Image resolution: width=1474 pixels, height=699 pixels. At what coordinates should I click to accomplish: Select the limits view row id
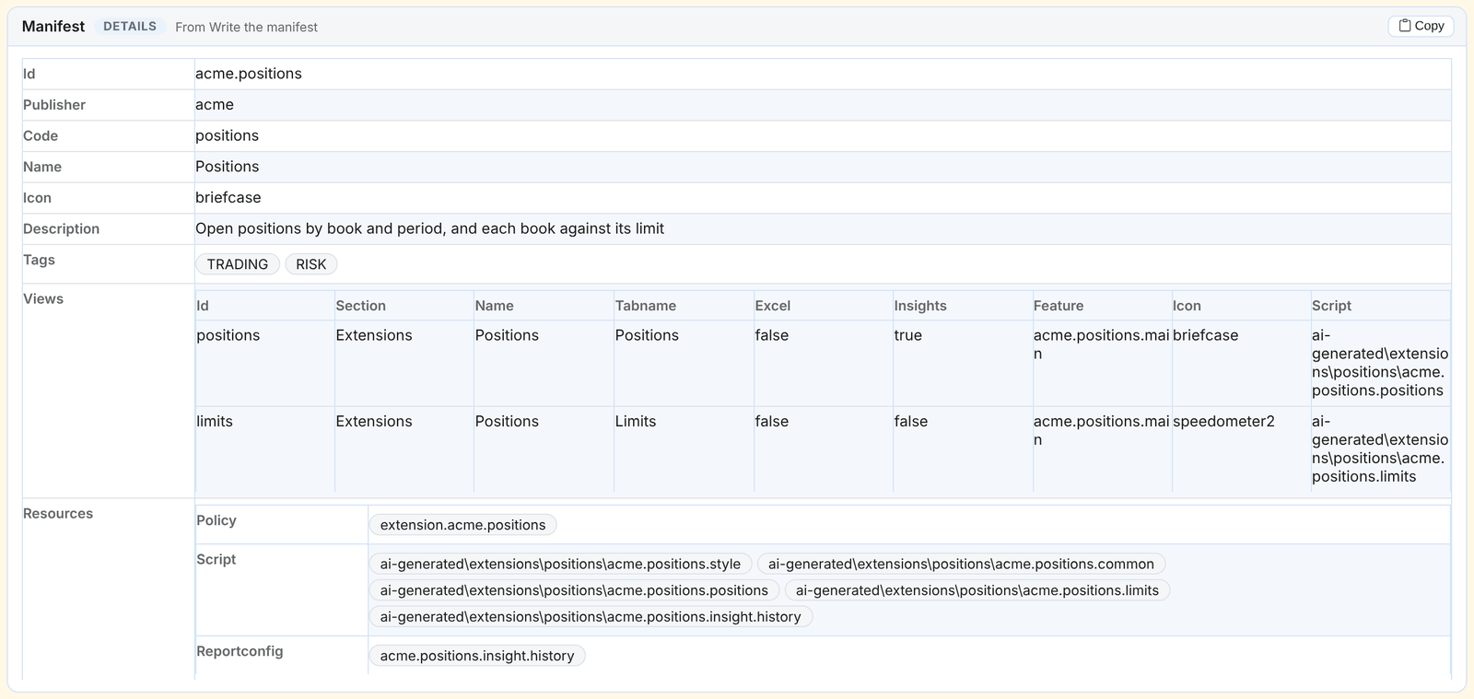(215, 421)
